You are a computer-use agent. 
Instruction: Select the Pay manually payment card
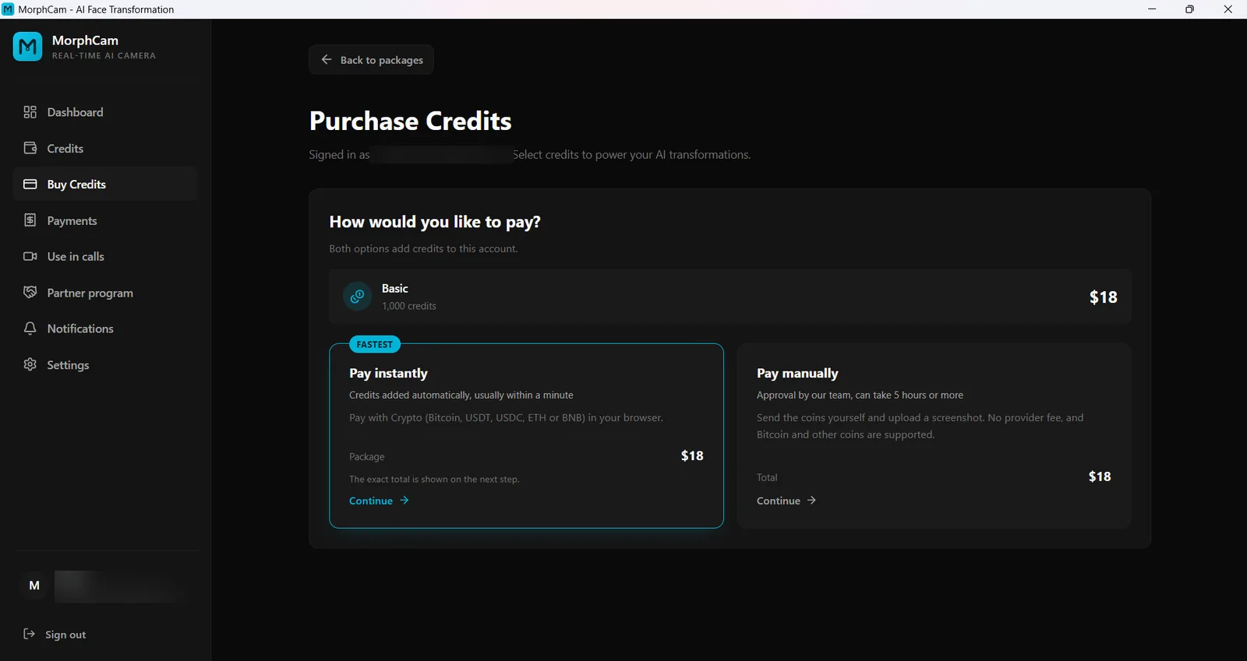pyautogui.click(x=934, y=436)
